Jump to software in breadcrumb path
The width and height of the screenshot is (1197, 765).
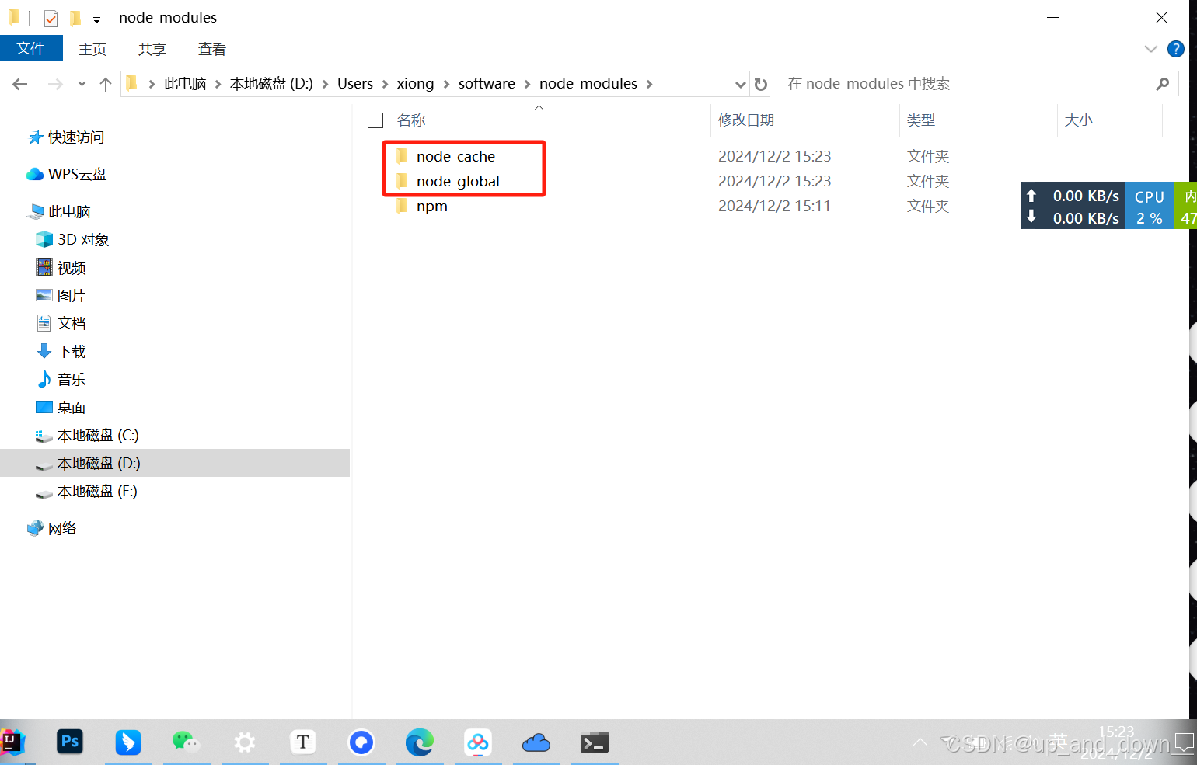(487, 84)
